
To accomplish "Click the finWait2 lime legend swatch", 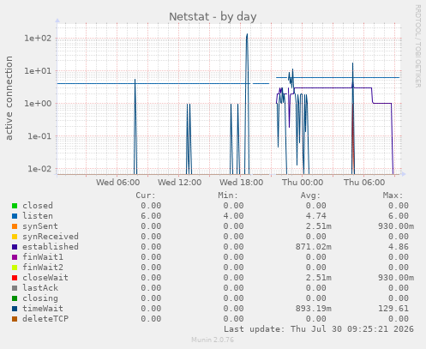I will coord(15,268).
